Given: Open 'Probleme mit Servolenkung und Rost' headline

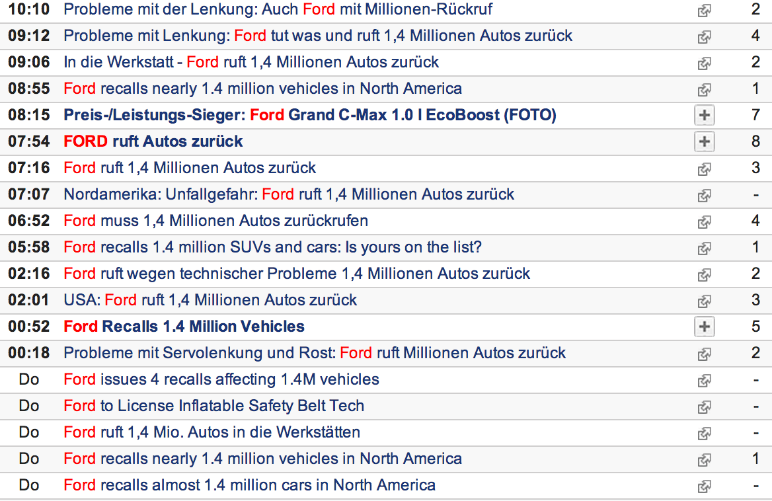Looking at the screenshot, I should pos(315,353).
